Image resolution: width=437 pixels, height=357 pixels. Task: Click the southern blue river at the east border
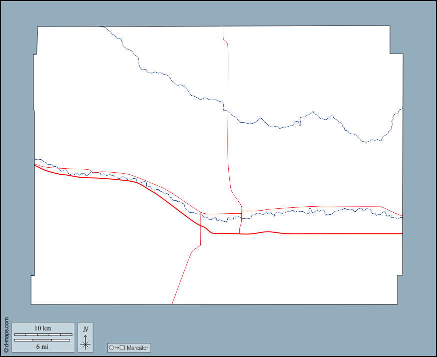click(x=399, y=218)
